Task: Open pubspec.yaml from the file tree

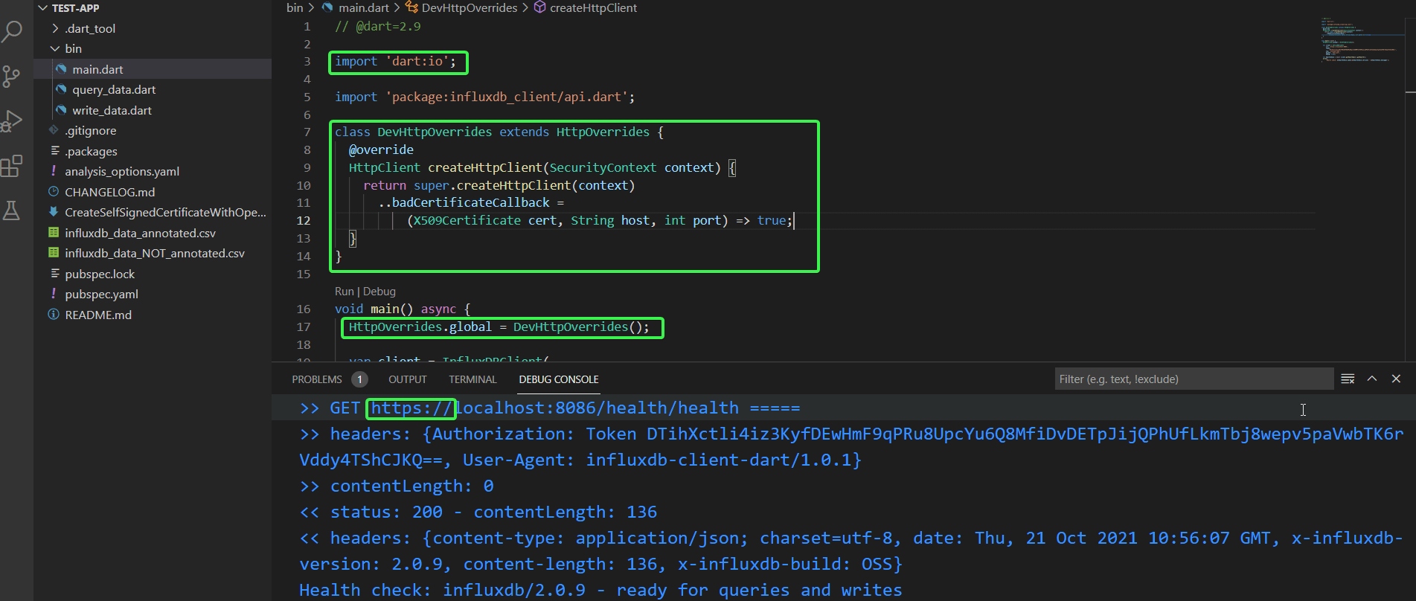Action: (101, 294)
